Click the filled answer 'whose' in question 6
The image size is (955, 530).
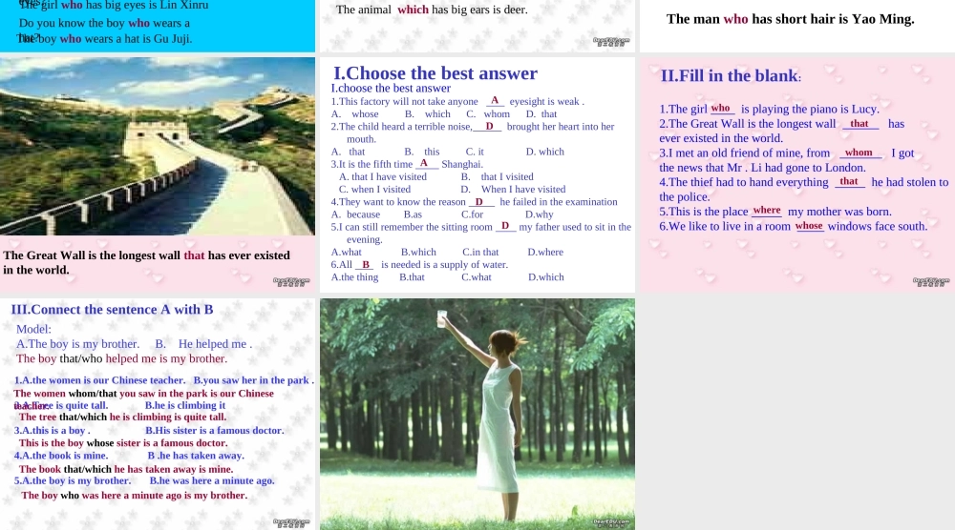click(809, 226)
